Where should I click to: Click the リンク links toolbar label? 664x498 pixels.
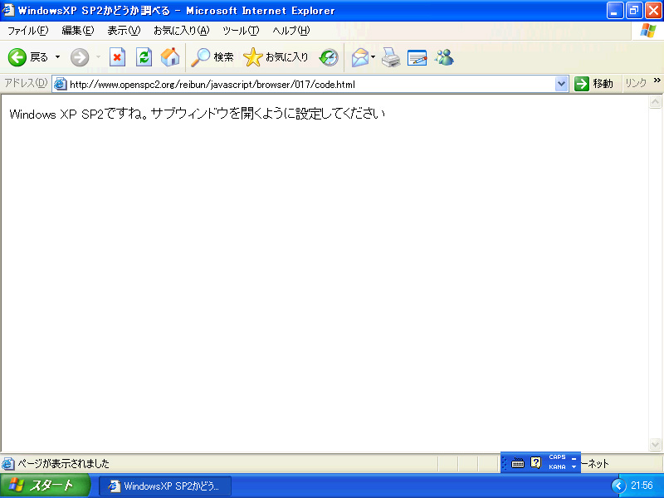coord(636,83)
